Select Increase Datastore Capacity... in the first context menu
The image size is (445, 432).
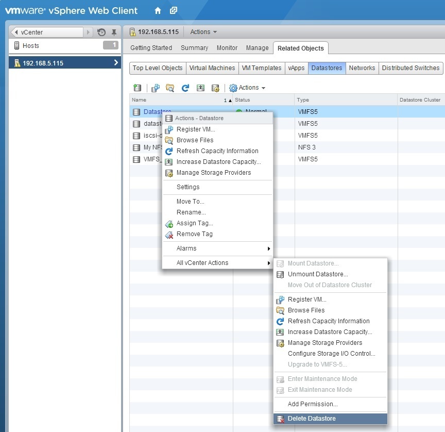point(217,162)
